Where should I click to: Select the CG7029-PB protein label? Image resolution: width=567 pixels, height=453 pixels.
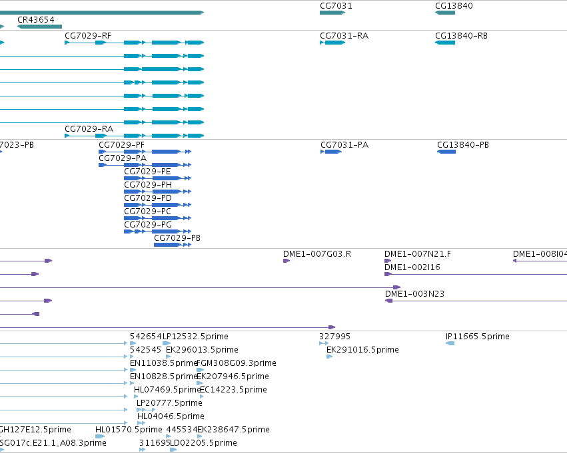coord(177,238)
